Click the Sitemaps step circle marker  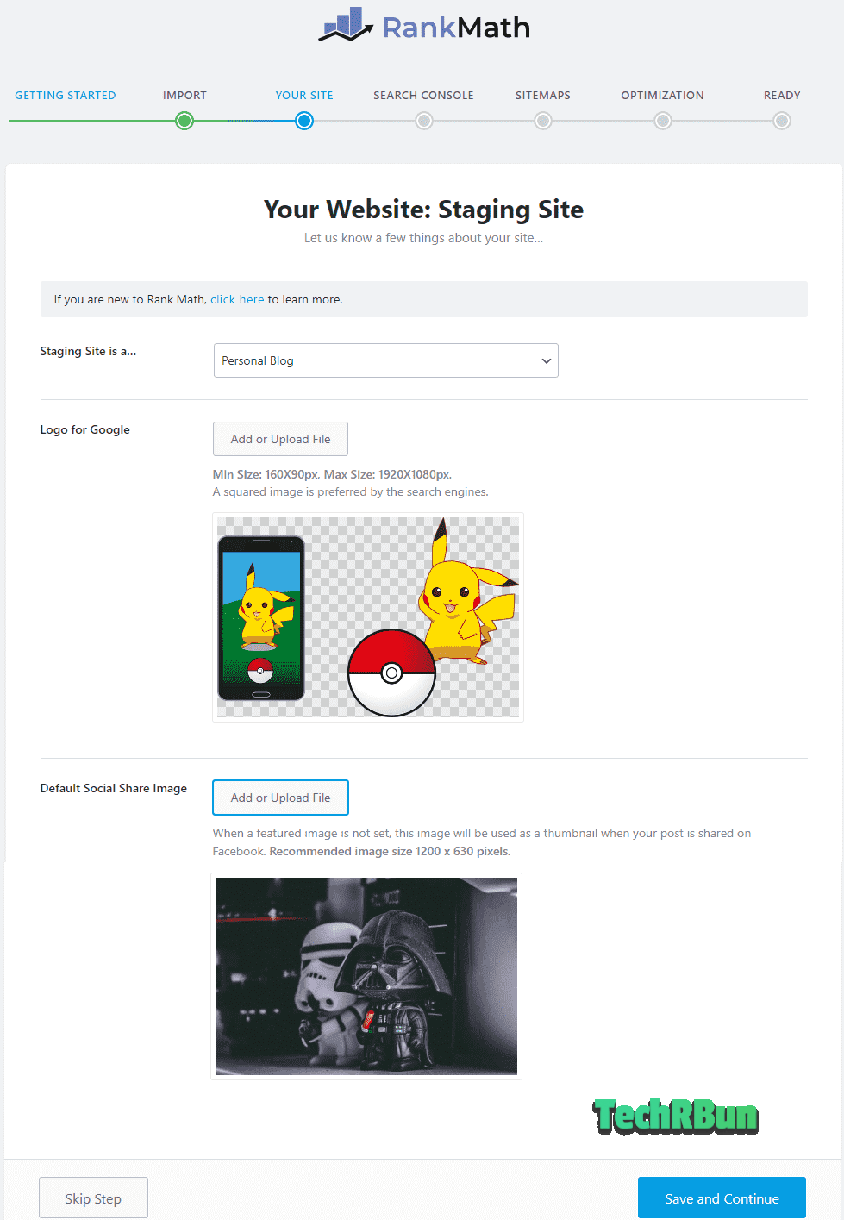pos(543,121)
